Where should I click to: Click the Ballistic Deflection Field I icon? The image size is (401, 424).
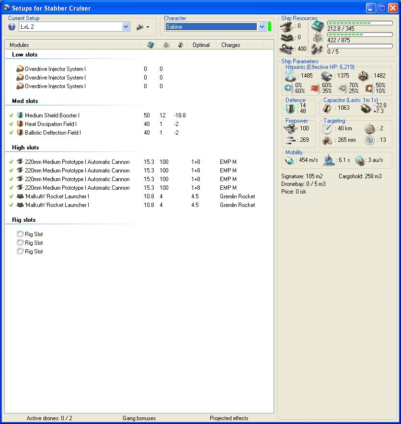click(20, 133)
